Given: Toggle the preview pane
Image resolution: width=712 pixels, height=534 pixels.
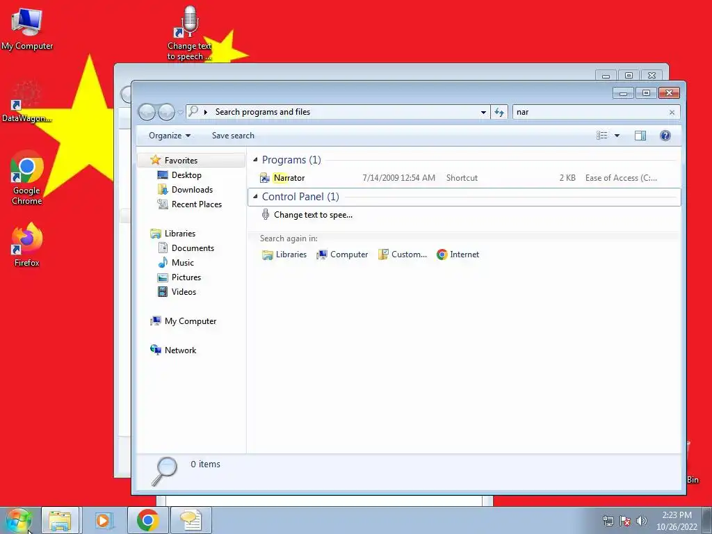Looking at the screenshot, I should (640, 136).
